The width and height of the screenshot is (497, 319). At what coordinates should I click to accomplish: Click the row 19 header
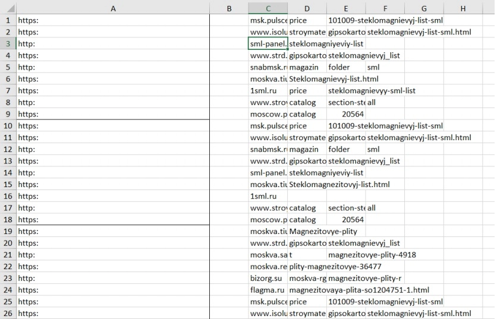point(8,231)
